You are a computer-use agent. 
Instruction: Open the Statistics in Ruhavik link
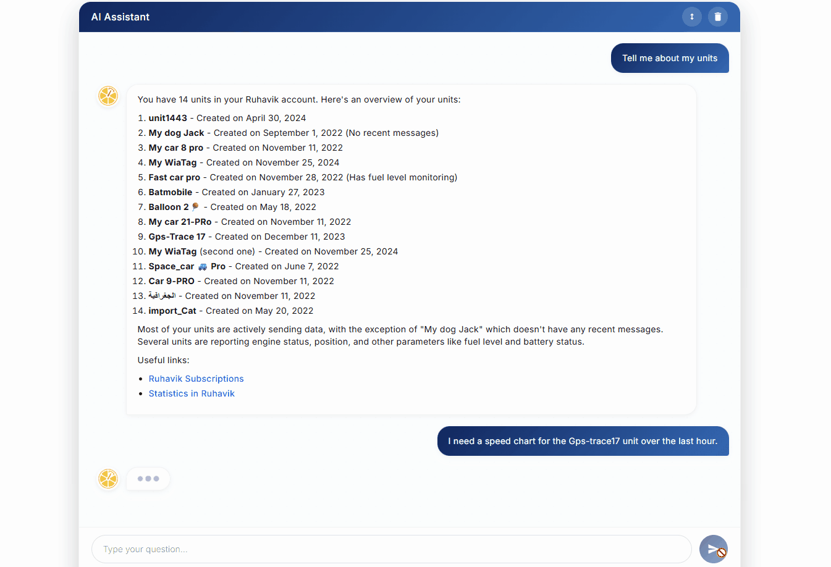(x=192, y=393)
